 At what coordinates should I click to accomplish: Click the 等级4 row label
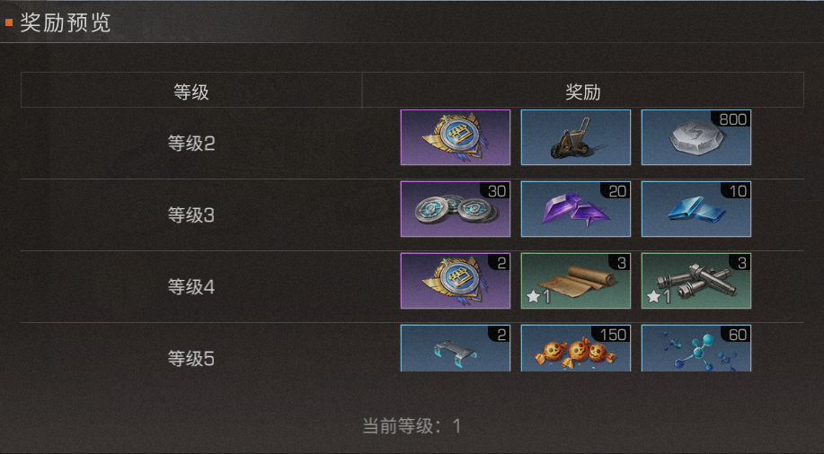click(191, 287)
